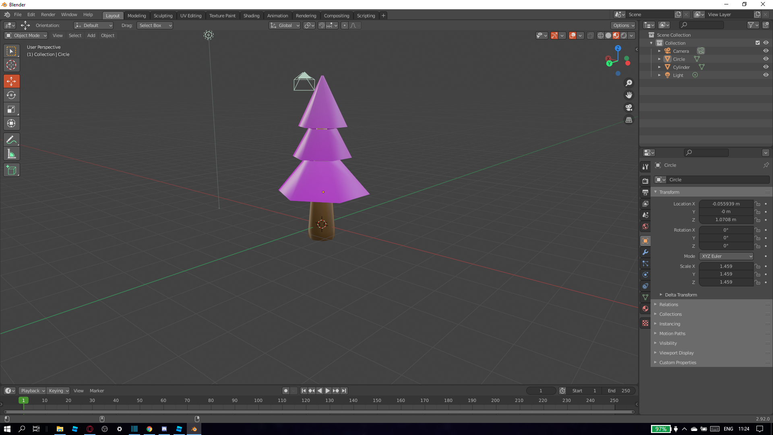The height and width of the screenshot is (435, 773).
Task: Click the Options button in header
Action: click(623, 25)
